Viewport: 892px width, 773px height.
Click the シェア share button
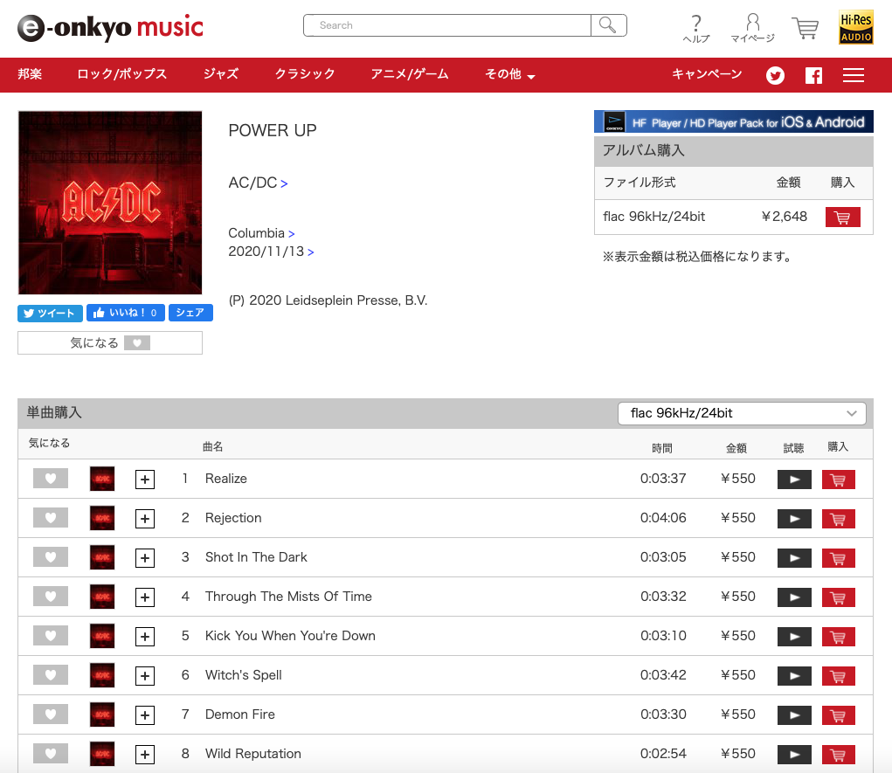pyautogui.click(x=190, y=313)
